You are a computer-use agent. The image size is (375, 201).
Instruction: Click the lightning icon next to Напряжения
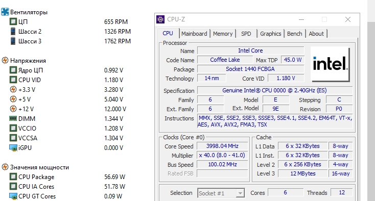pyautogui.click(x=5, y=60)
